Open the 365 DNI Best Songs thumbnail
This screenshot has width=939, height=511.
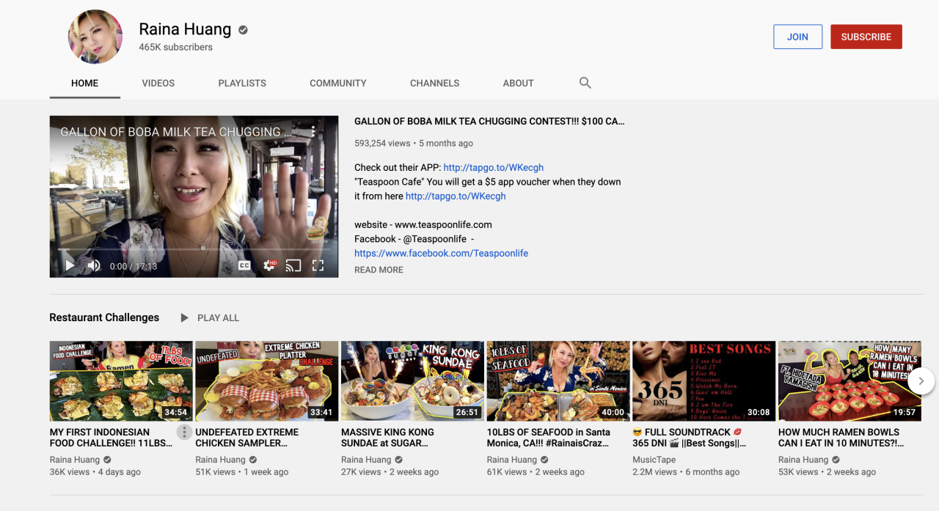click(704, 381)
